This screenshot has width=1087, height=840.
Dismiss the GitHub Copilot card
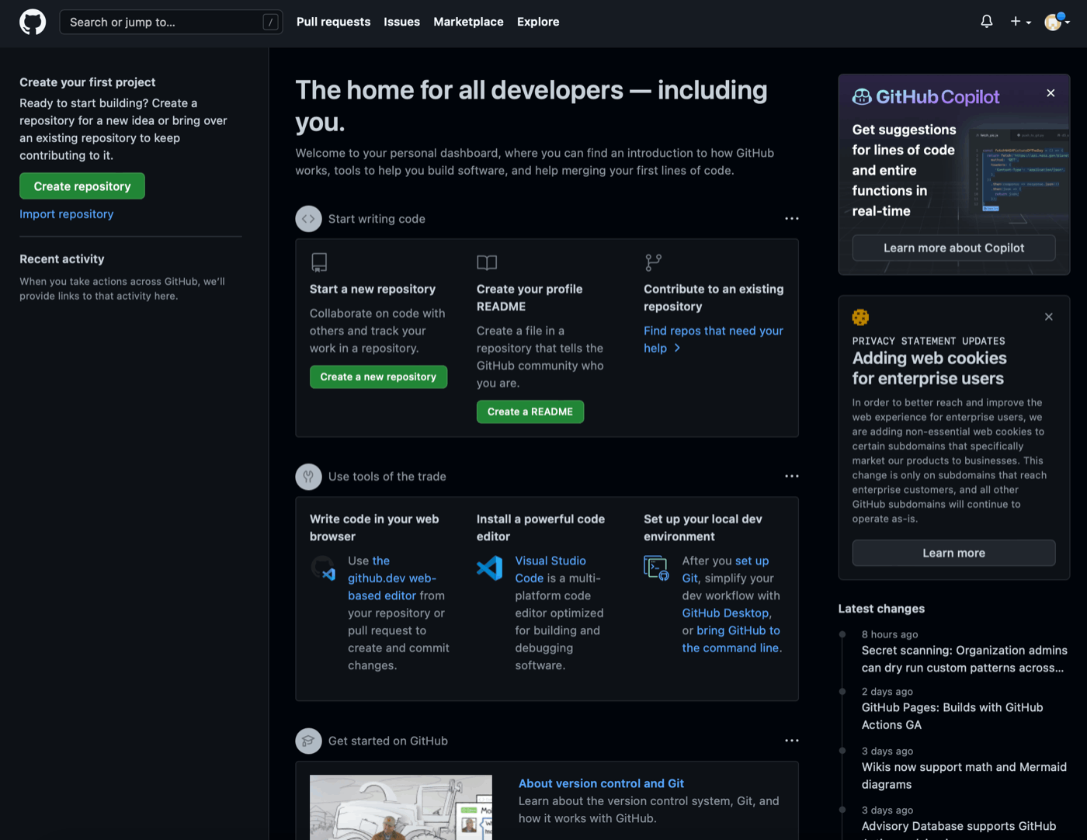1051,93
